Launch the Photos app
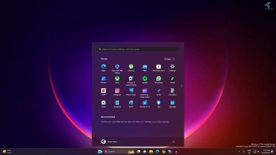The width and height of the screenshot is (276, 155). pos(103,80)
